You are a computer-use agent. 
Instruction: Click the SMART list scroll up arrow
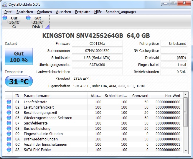(x=186, y=95)
